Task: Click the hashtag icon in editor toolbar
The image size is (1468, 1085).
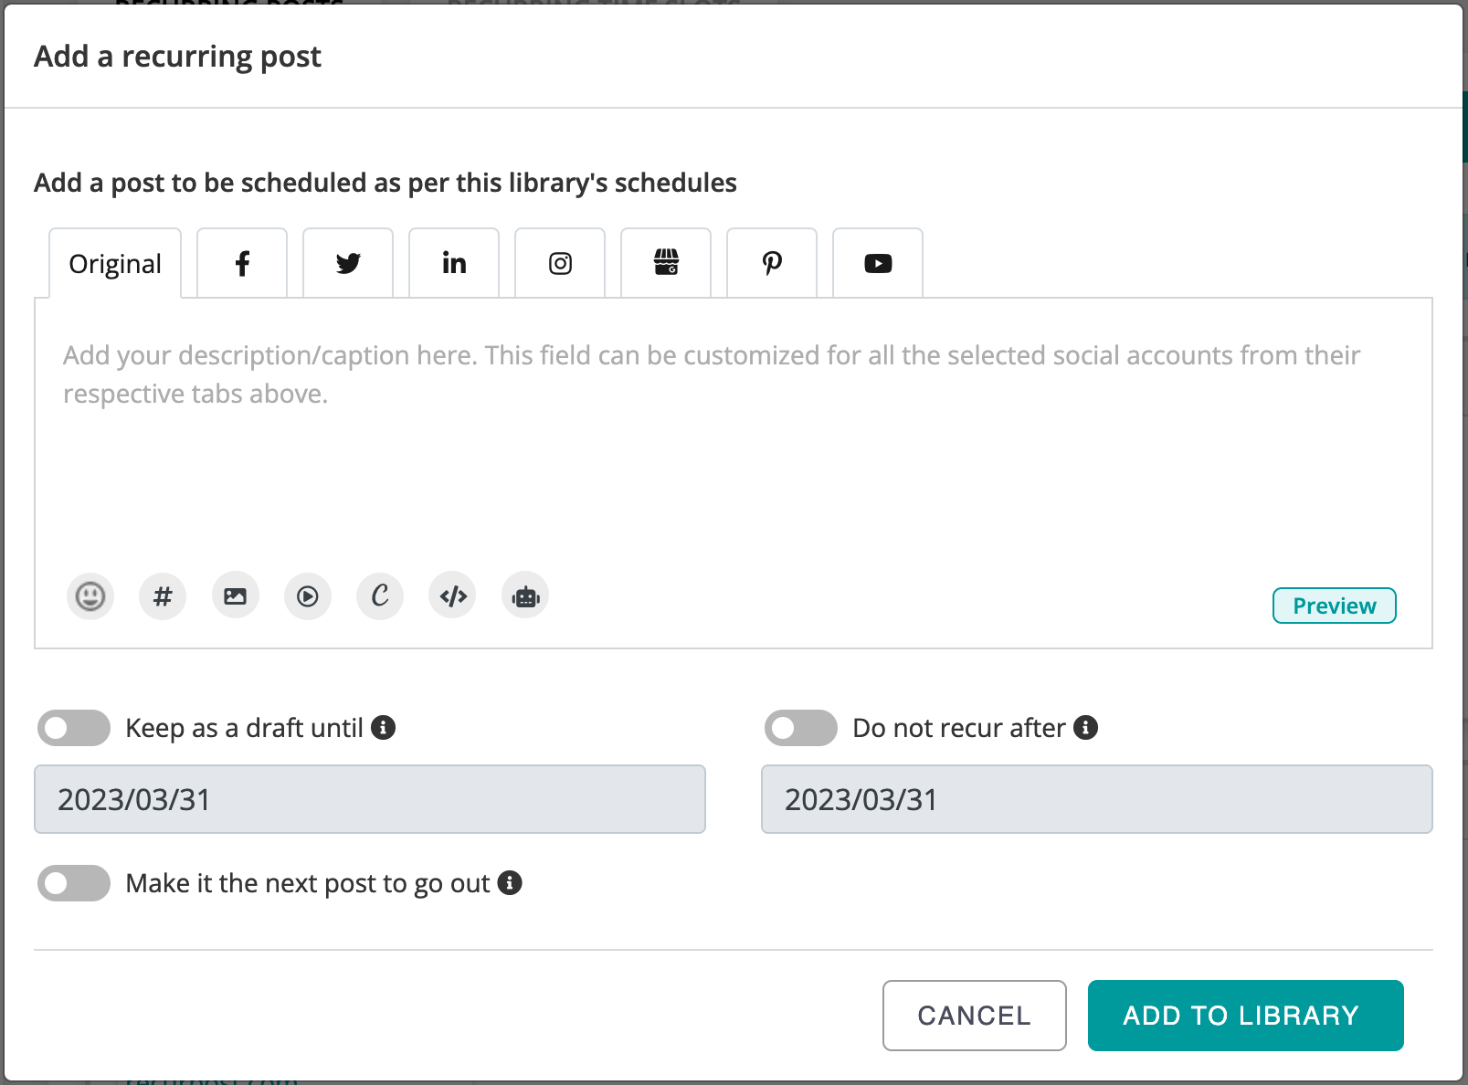Action: point(163,596)
